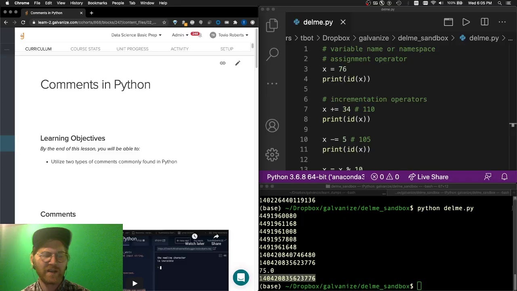
Task: Open the History menu in menu bar
Action: 76,3
